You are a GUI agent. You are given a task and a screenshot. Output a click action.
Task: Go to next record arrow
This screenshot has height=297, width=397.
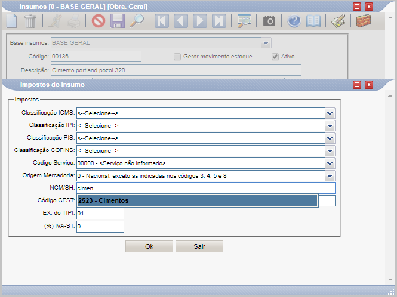click(200, 21)
